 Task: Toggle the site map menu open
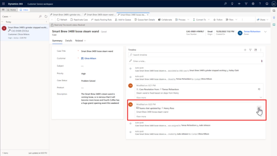tap(3, 9)
